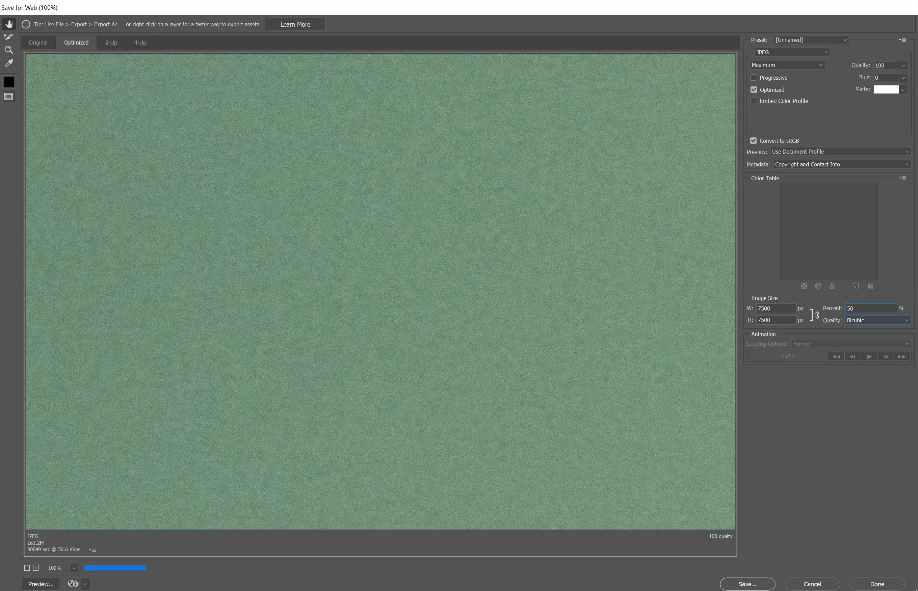The image size is (918, 591).
Task: Select the Zoom tool
Action: coord(9,50)
